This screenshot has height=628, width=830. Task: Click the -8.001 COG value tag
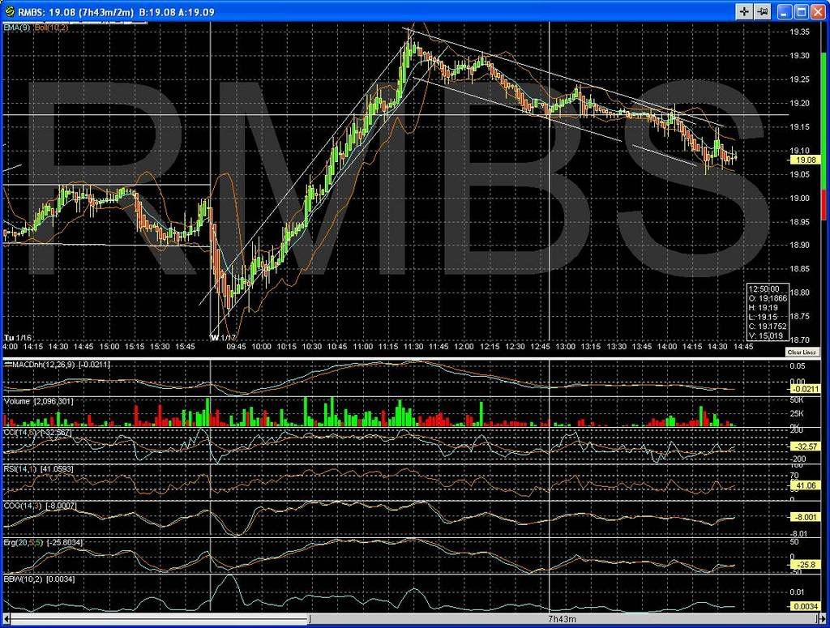(805, 517)
